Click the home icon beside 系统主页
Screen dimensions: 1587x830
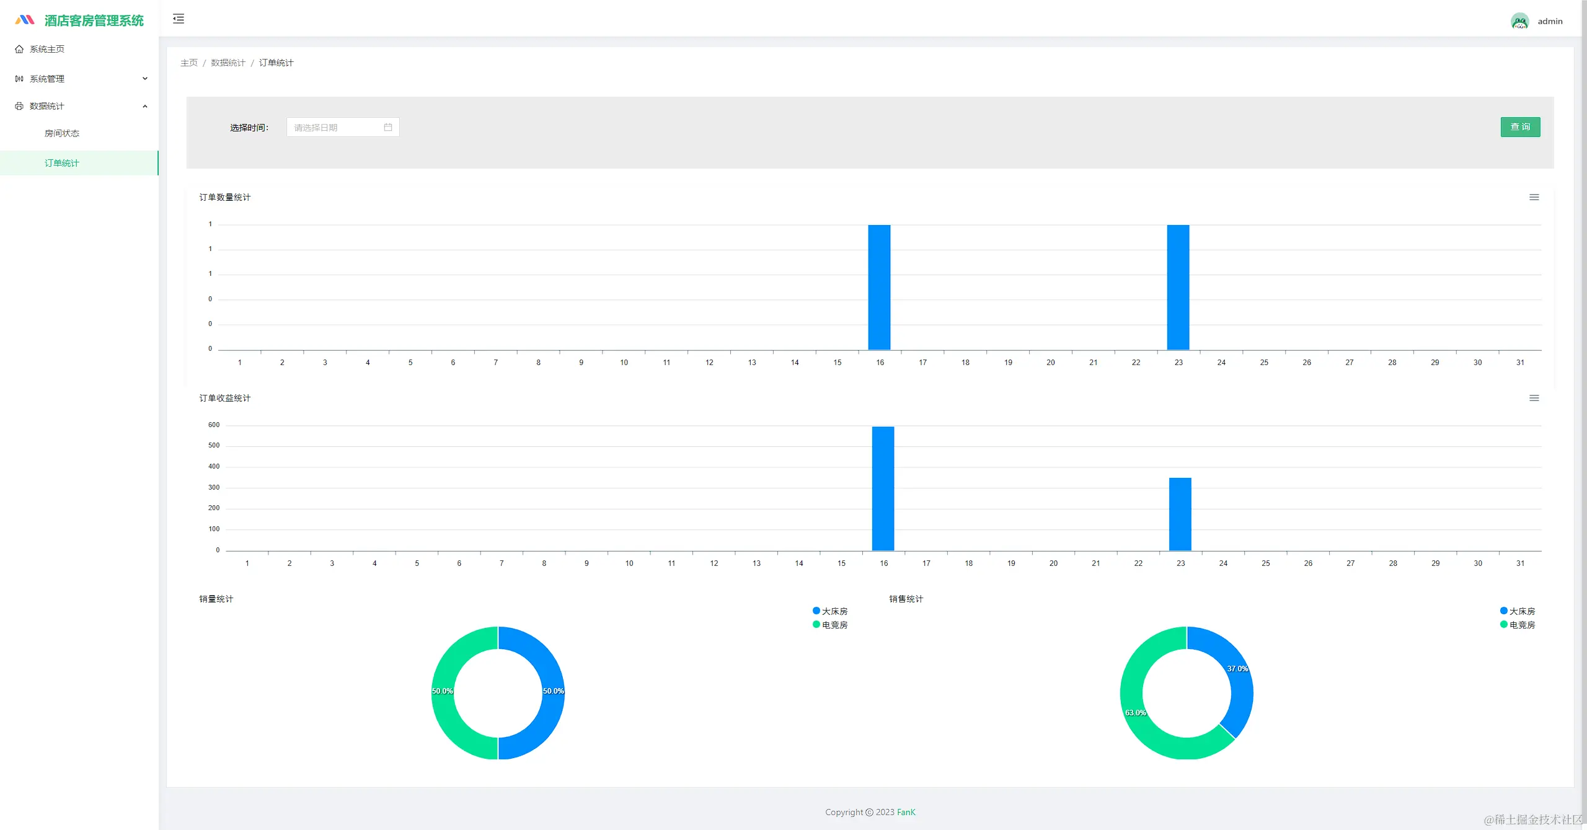pyautogui.click(x=19, y=49)
